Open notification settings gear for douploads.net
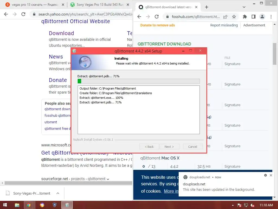 (x=266, y=175)
